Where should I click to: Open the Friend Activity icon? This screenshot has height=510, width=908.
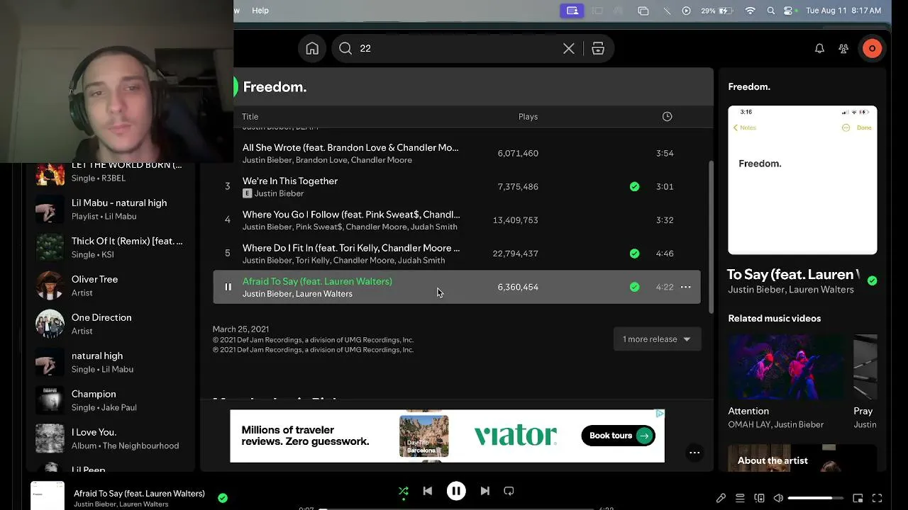[843, 48]
